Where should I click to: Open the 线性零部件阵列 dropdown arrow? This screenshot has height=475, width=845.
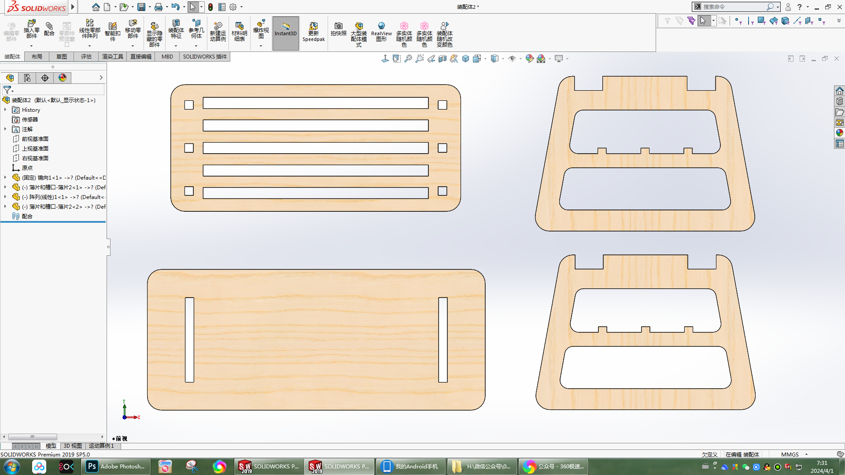click(x=89, y=46)
